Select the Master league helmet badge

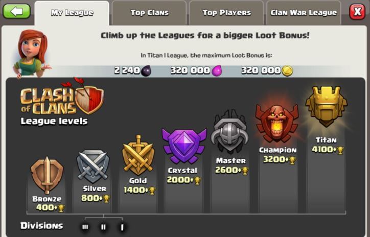pos(229,132)
